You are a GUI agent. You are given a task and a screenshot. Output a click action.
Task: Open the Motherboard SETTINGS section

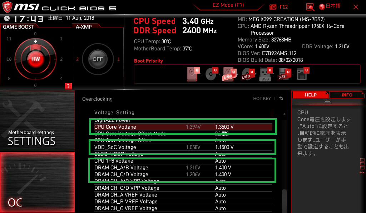(37, 121)
